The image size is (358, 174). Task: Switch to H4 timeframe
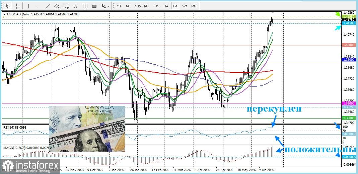point(166,6)
